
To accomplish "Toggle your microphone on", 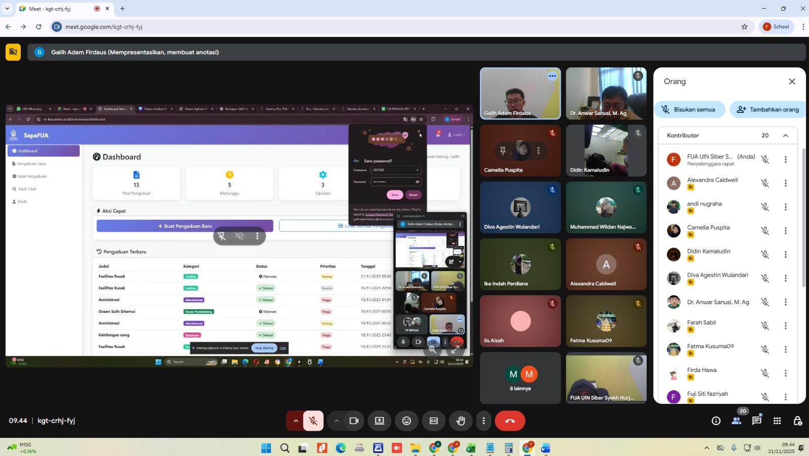I will point(313,421).
